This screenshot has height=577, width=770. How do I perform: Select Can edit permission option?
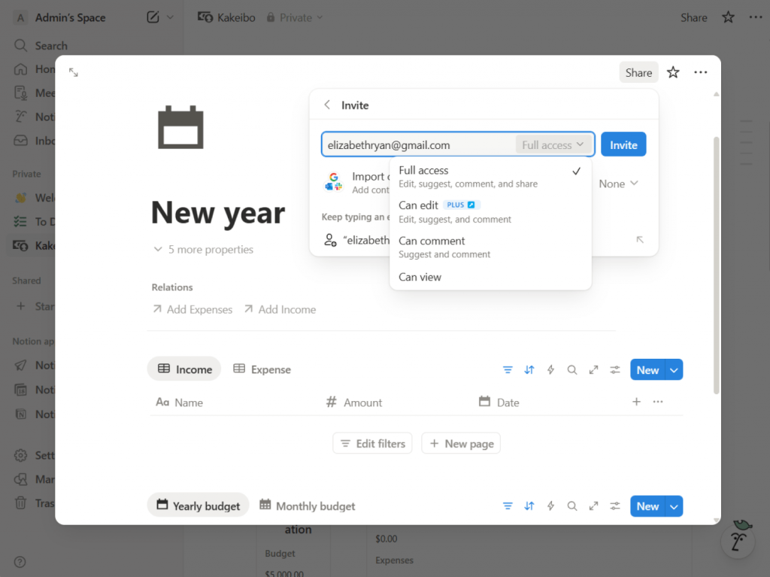(x=490, y=212)
